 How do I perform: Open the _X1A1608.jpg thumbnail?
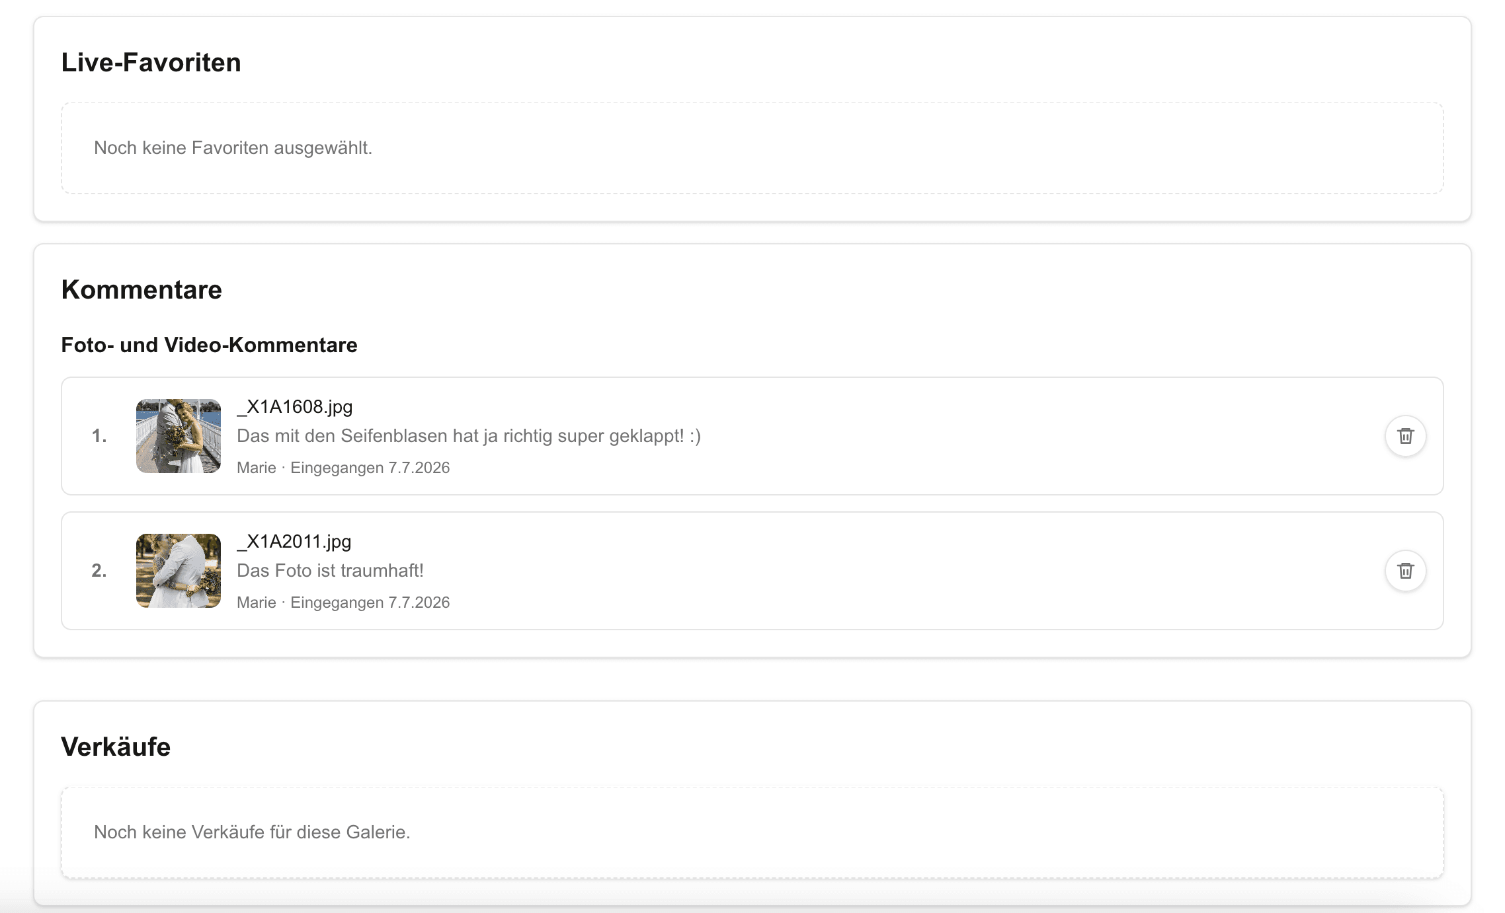(179, 436)
